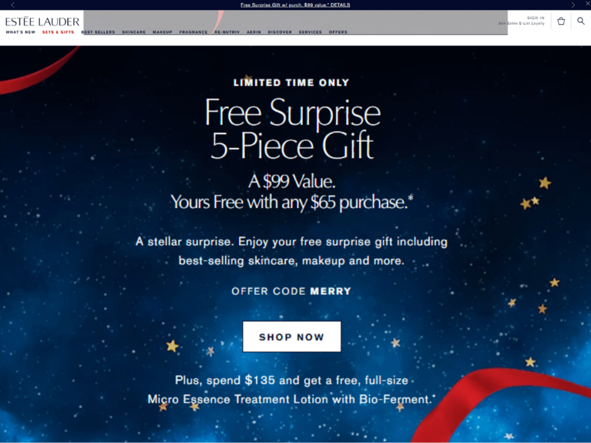Open Sets & Gifts menu

(58, 32)
